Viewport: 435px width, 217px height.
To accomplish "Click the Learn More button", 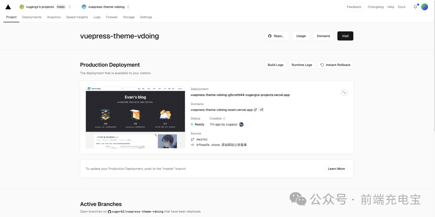I will 336,169.
